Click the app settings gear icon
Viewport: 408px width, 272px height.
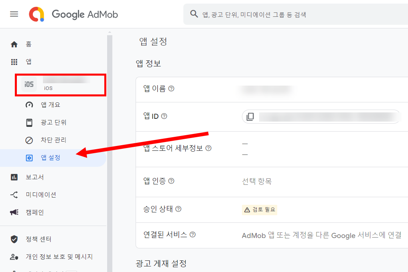(x=29, y=158)
